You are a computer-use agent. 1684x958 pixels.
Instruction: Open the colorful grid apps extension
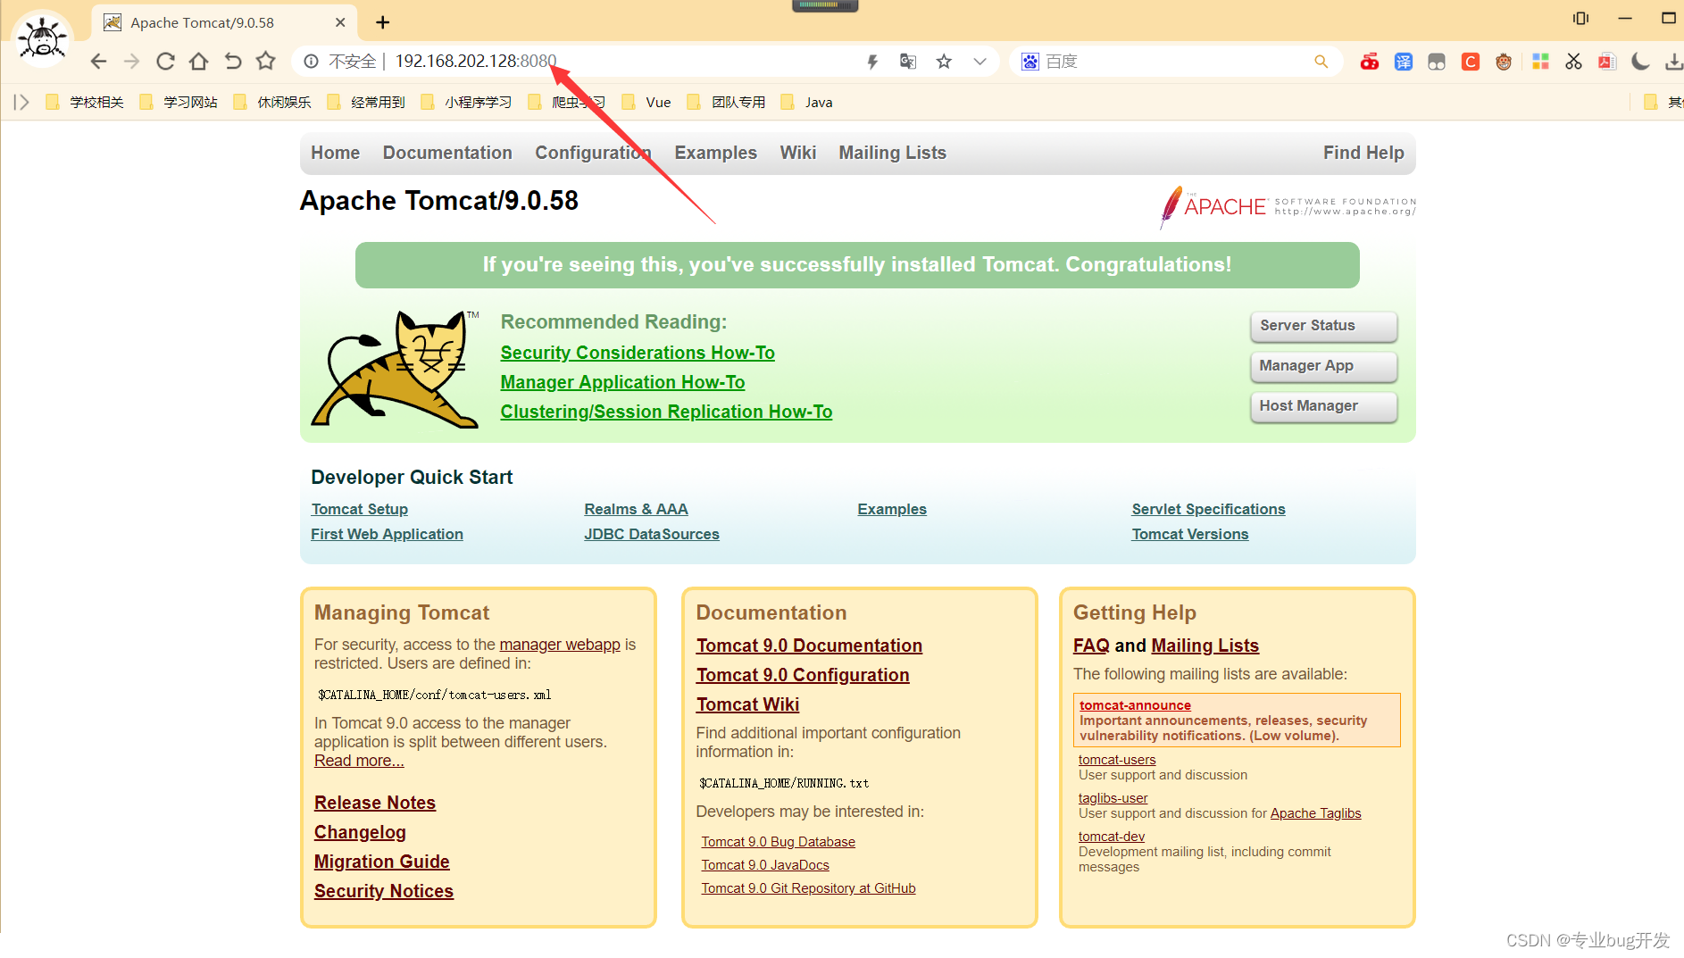(x=1539, y=62)
